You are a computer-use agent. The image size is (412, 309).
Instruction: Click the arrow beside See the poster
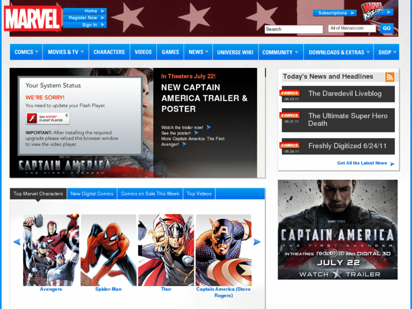196,133
